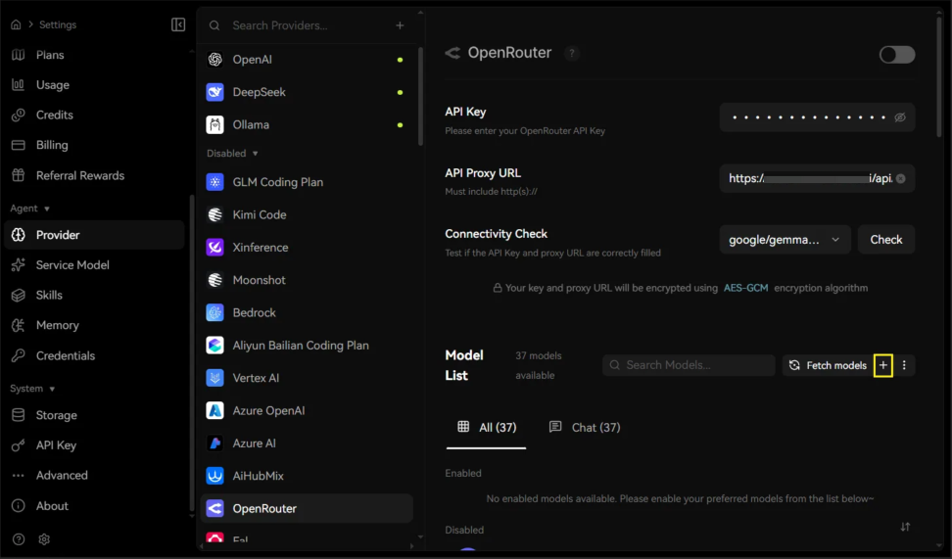Collapse the left sidebar panel icon
The image size is (952, 559).
[178, 24]
